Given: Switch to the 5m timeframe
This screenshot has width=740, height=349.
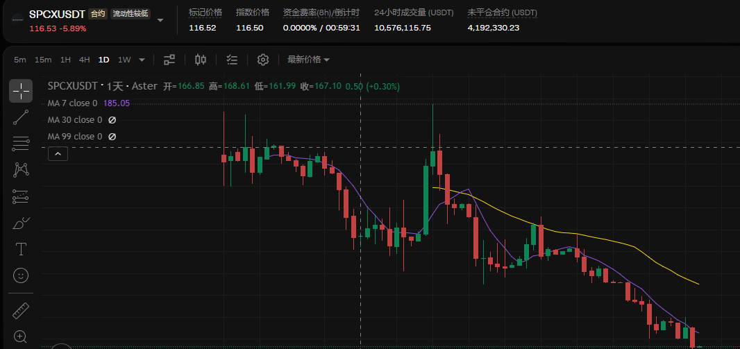Looking at the screenshot, I should click(x=20, y=60).
